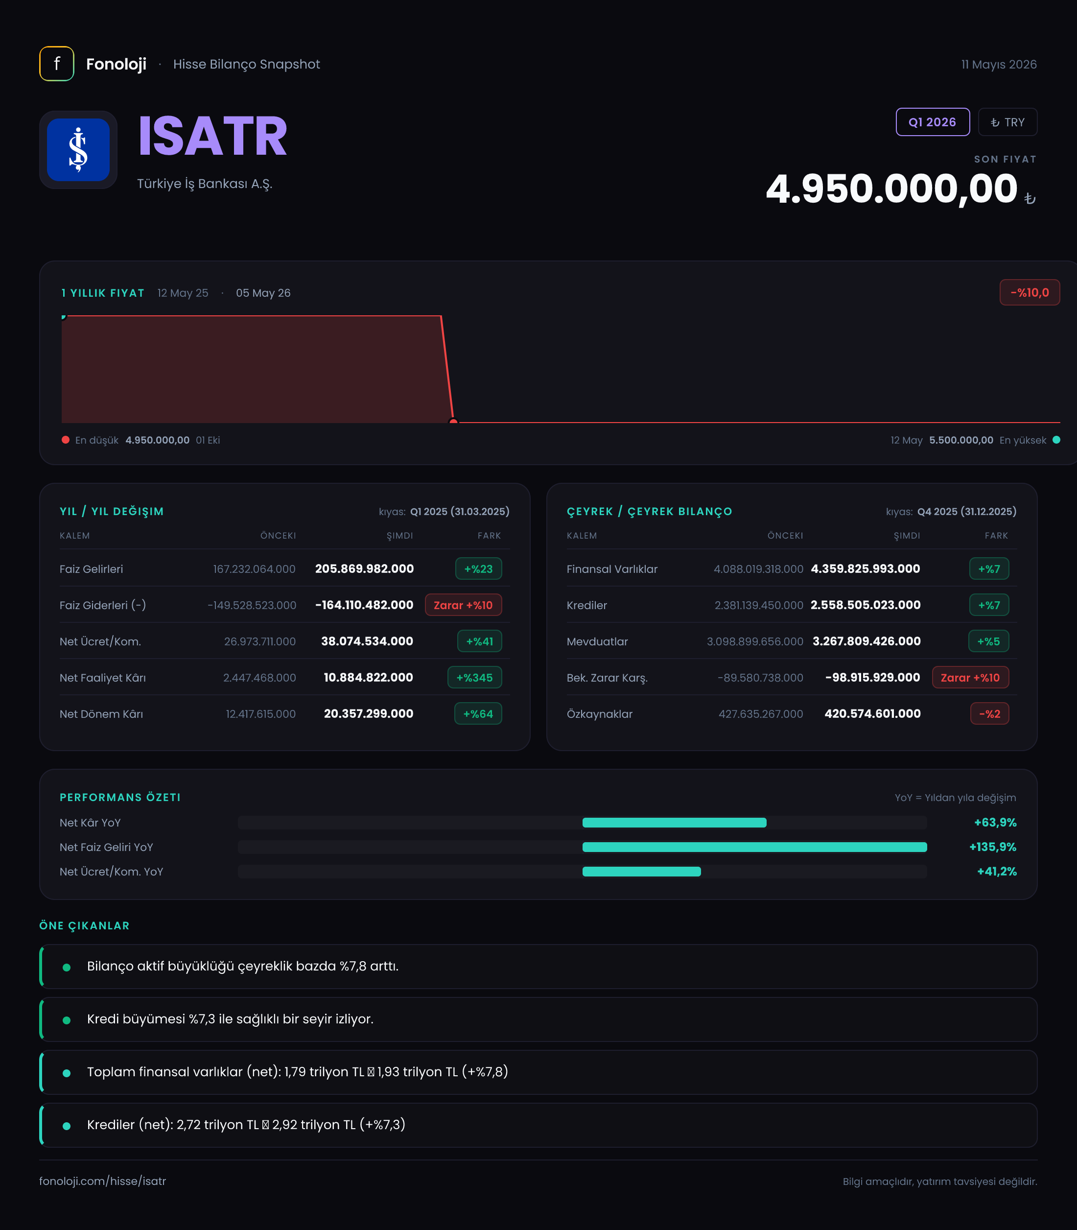
Task: Click 'Toplam finansal varlıklar (net)' highlight card
Action: 538,1072
